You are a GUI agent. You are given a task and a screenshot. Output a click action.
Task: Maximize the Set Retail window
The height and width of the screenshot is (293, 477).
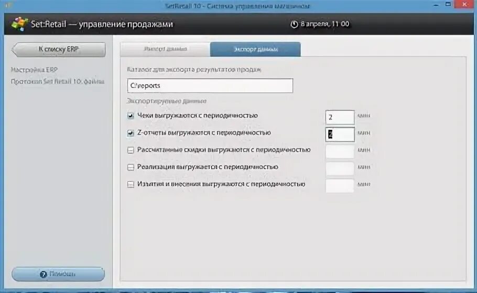[448, 4]
